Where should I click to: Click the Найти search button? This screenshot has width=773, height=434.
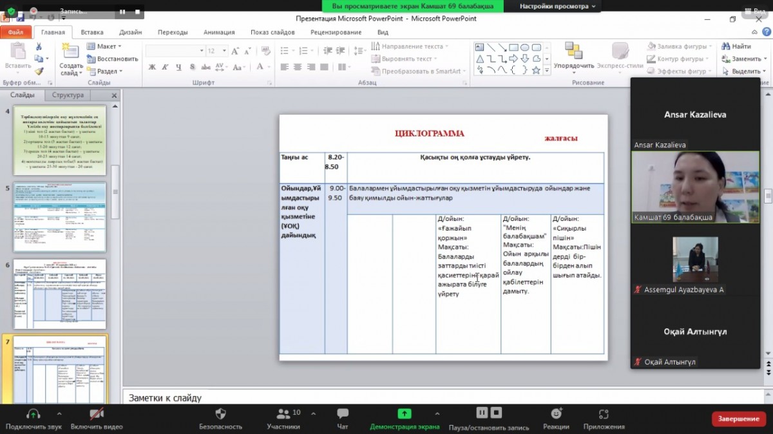pos(736,46)
